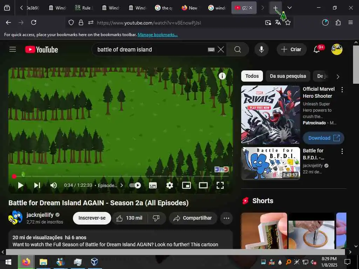Open the Firefox application menu
Viewport: 359px width, 269px height.
pyautogui.click(x=351, y=22)
